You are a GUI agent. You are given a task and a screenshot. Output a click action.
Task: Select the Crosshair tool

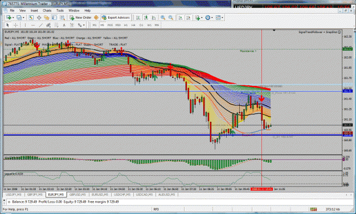[16, 25]
